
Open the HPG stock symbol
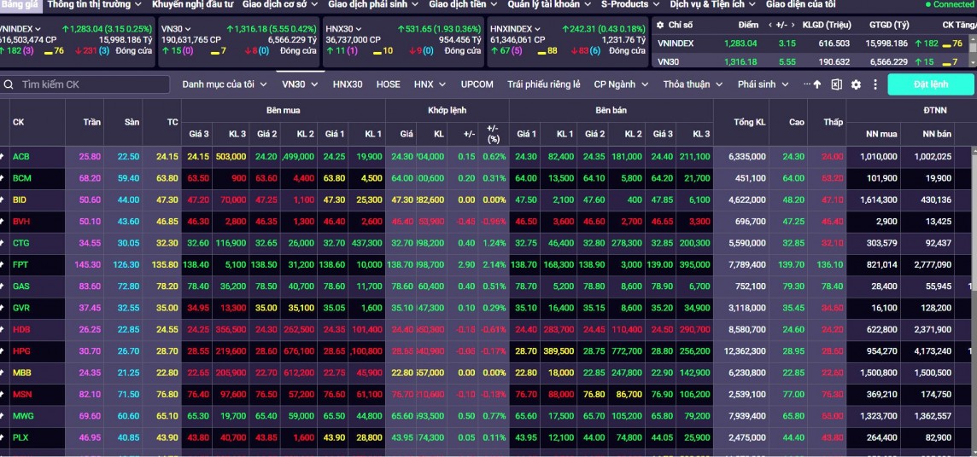coord(20,350)
